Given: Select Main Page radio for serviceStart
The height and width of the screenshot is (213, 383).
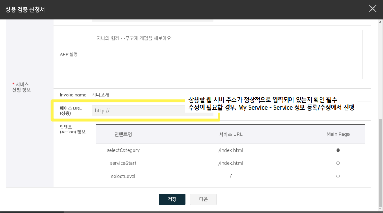Looking at the screenshot, I should coord(338,163).
